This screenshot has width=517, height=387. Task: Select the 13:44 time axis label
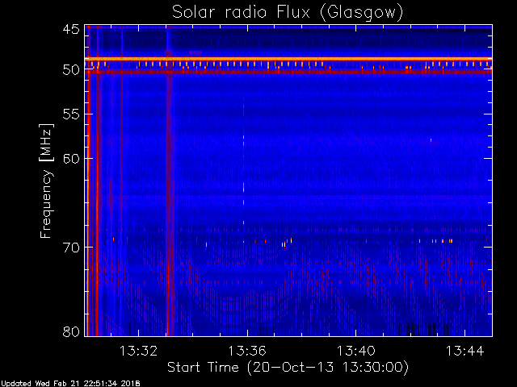464,351
